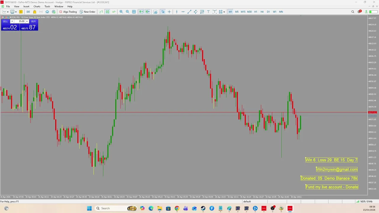
Task: Click the SELL button in one-click panel
Action: 5,21
